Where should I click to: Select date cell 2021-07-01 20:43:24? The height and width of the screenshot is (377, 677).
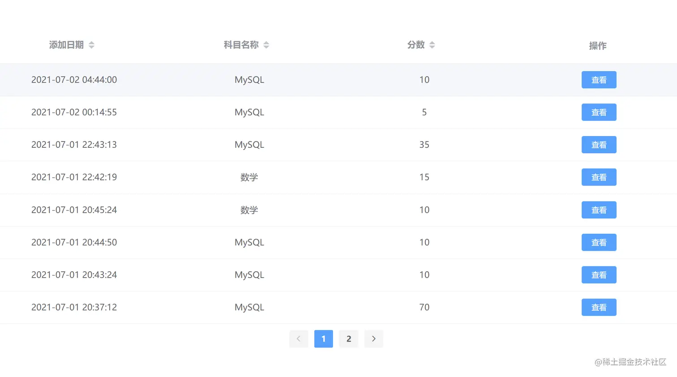pos(74,275)
